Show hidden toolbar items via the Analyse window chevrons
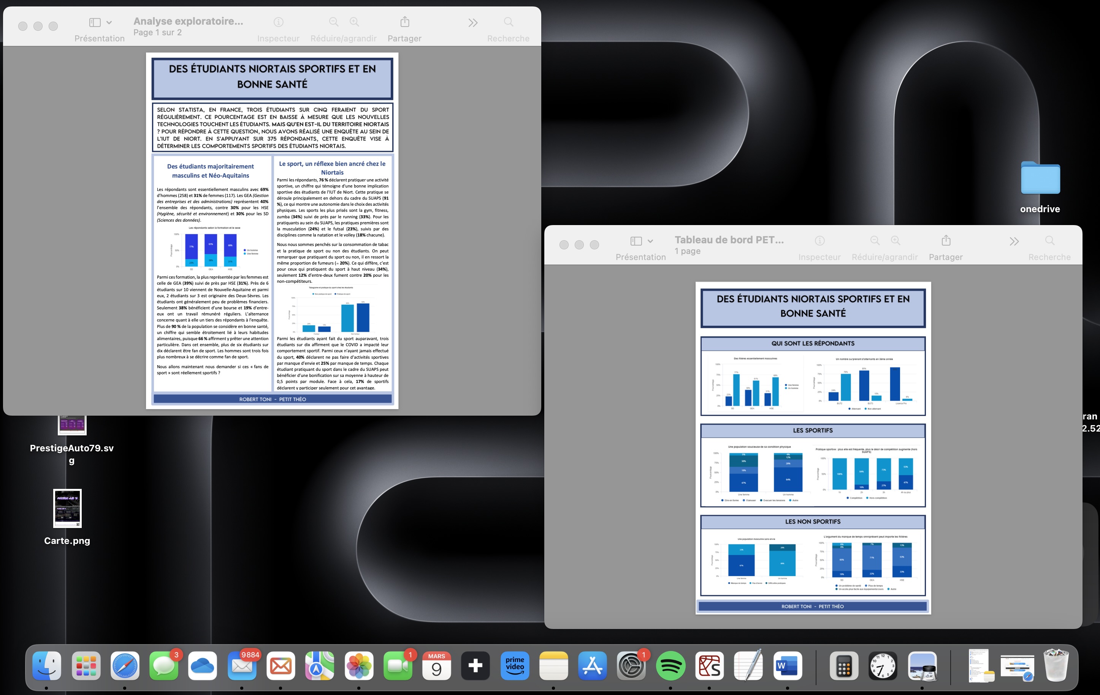Image resolution: width=1100 pixels, height=695 pixels. point(473,21)
